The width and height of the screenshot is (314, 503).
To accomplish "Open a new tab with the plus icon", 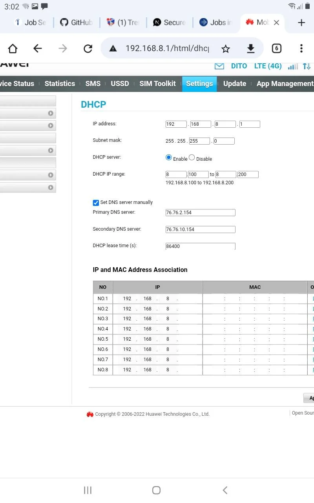I will (x=301, y=22).
